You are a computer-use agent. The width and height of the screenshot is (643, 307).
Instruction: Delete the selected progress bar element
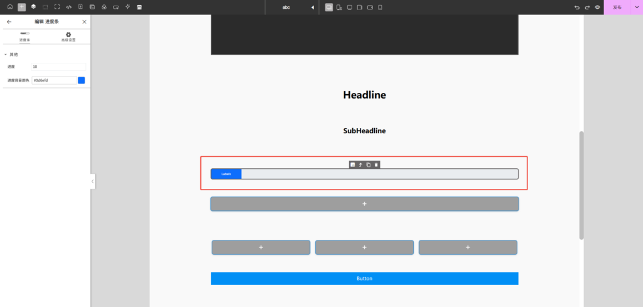pyautogui.click(x=376, y=164)
